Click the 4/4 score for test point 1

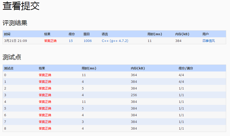(181, 82)
